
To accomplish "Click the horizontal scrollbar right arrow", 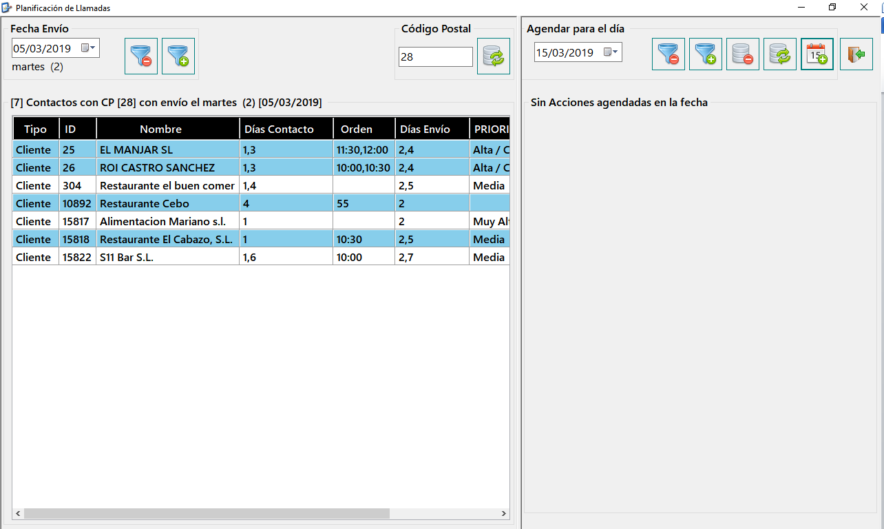I will click(503, 514).
